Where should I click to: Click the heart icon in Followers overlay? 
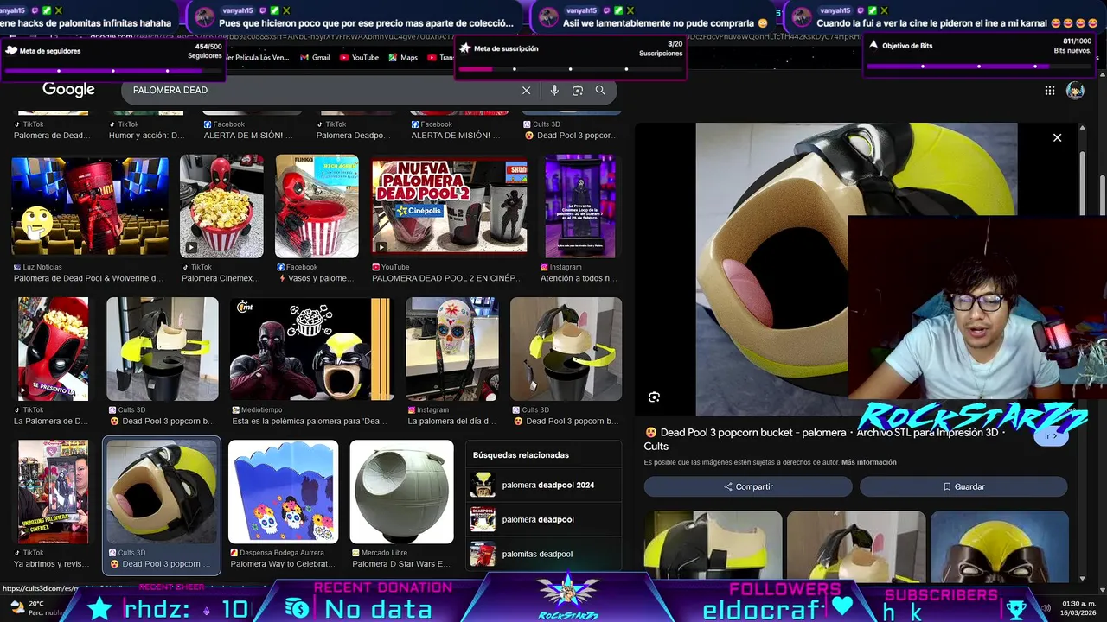[x=842, y=606]
